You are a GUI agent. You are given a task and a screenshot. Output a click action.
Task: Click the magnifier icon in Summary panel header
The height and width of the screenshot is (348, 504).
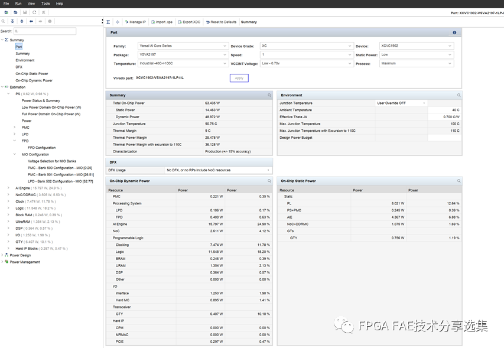[269, 95]
